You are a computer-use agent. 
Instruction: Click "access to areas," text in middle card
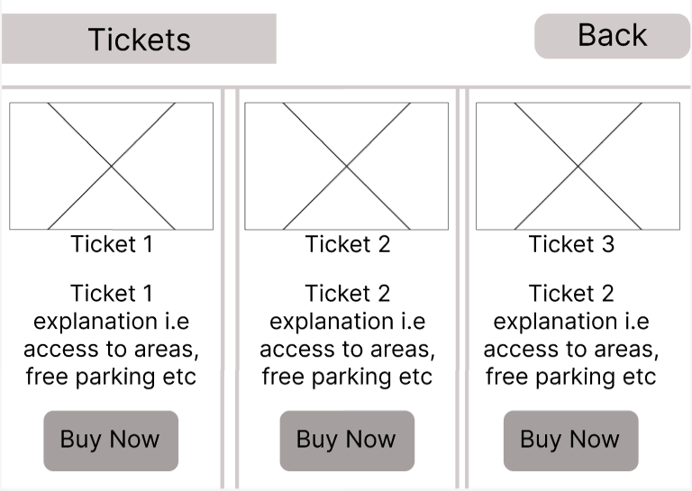click(347, 350)
